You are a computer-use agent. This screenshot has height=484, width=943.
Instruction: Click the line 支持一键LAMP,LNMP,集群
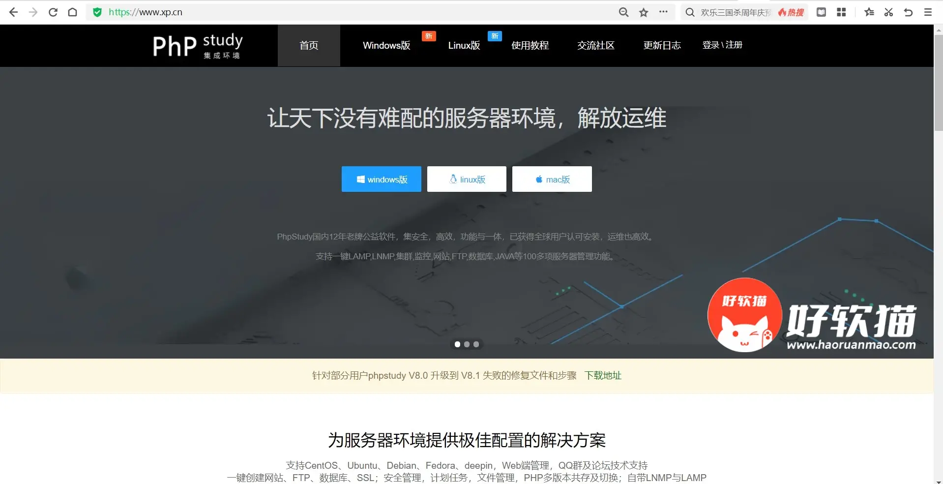[467, 256]
